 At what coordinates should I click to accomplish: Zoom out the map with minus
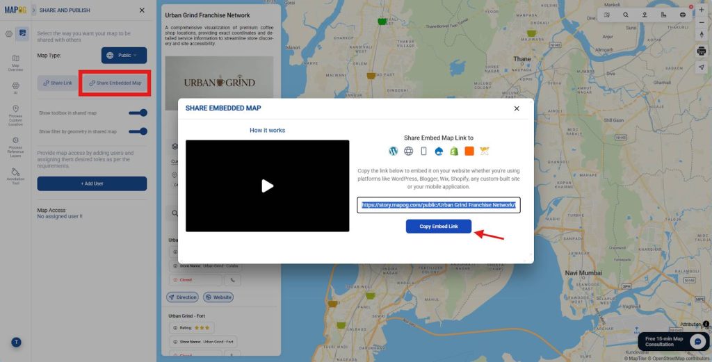pyautogui.click(x=702, y=22)
